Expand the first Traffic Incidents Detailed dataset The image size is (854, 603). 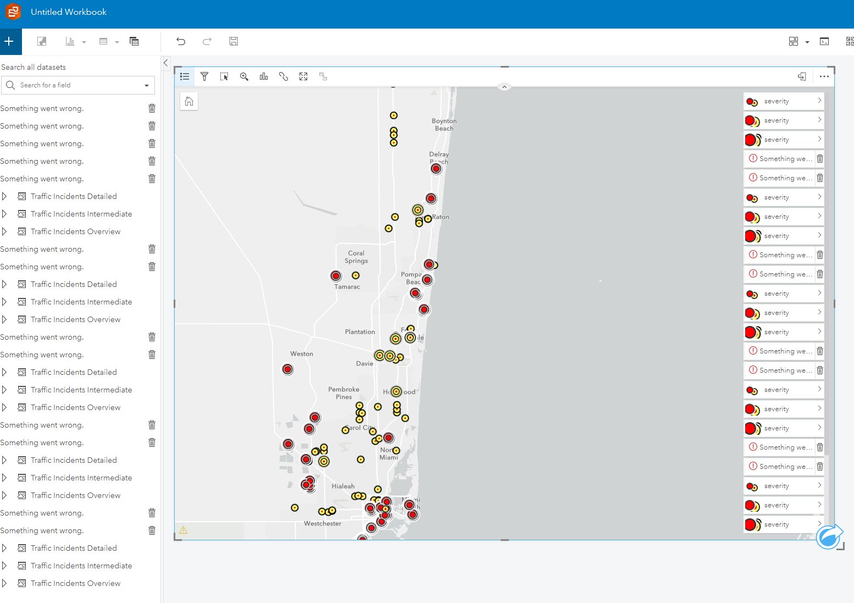tap(4, 196)
